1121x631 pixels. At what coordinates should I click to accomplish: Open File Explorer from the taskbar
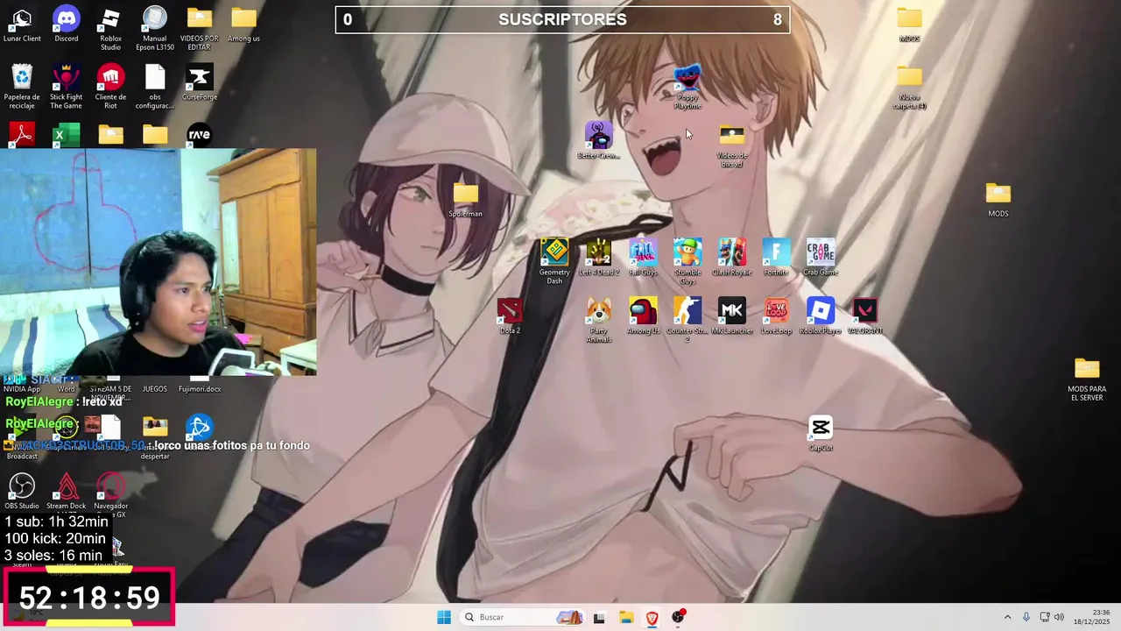(625, 617)
